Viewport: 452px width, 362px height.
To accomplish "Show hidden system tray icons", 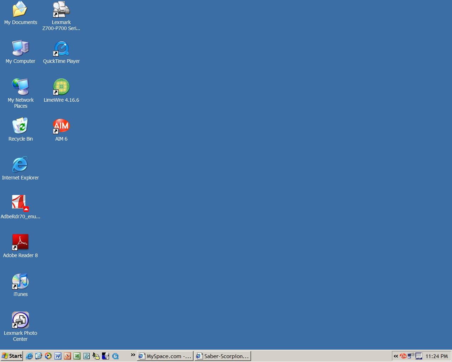I will [x=396, y=356].
